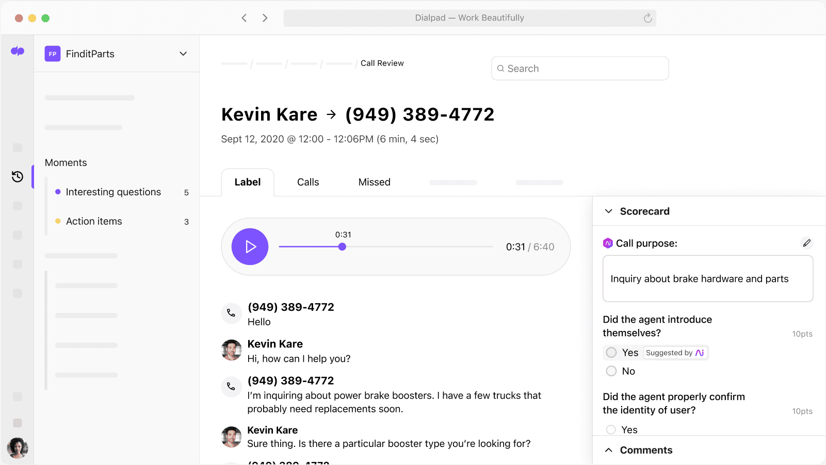826x465 pixels.
Task: Switch to the Calls tab
Action: click(x=307, y=182)
